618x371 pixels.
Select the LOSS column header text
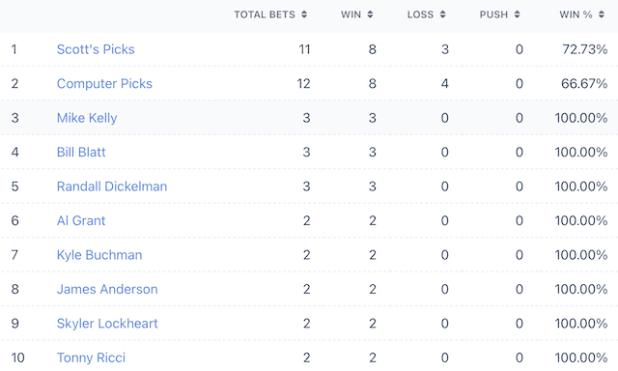pyautogui.click(x=420, y=14)
